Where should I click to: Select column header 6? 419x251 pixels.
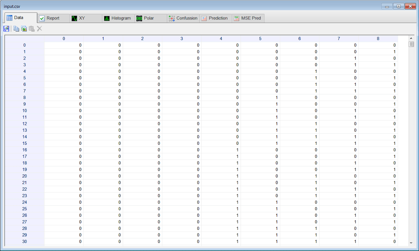(x=299, y=39)
